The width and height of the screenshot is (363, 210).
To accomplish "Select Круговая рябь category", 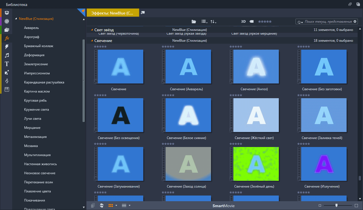I will [35, 100].
